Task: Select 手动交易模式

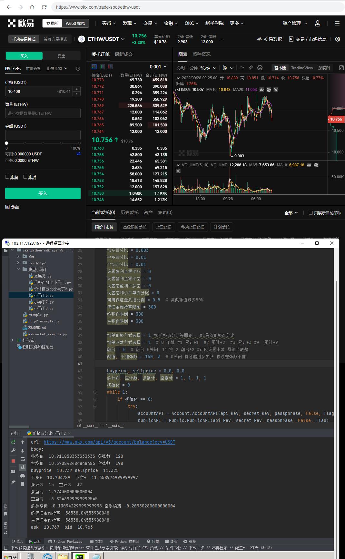Action: tap(24, 39)
